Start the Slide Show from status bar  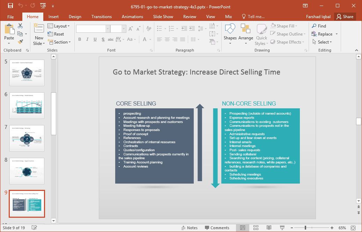[282, 228]
